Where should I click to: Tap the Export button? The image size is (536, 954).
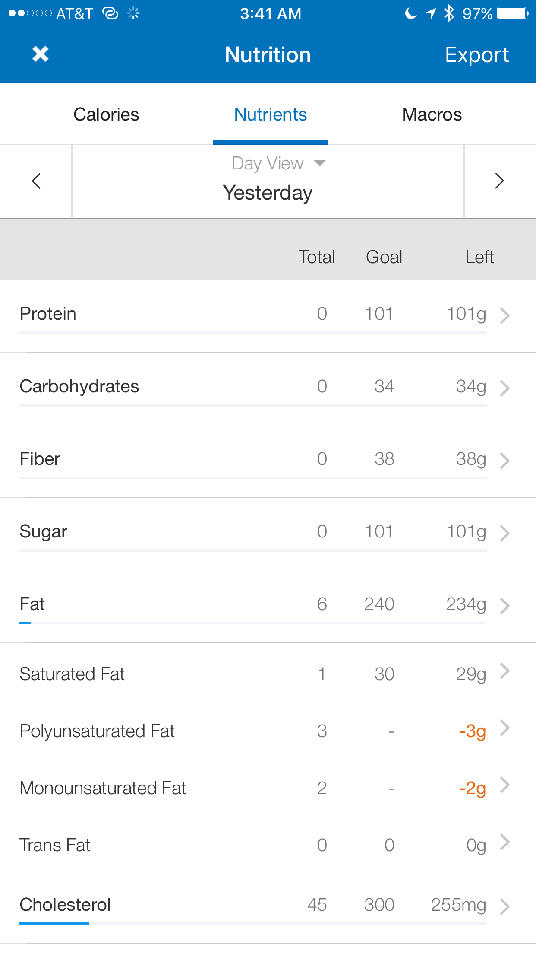[x=477, y=55]
